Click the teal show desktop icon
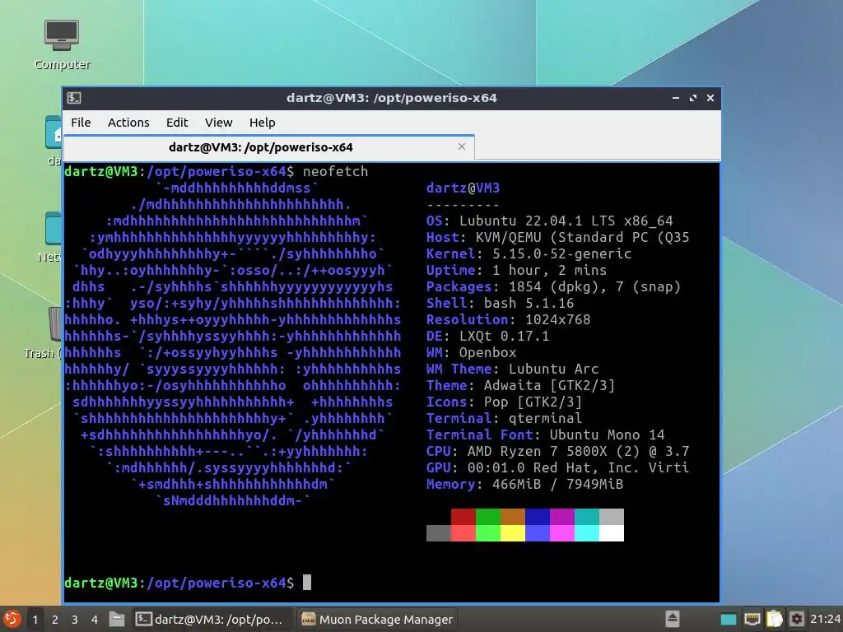Viewport: 843px width, 632px height. 729,620
